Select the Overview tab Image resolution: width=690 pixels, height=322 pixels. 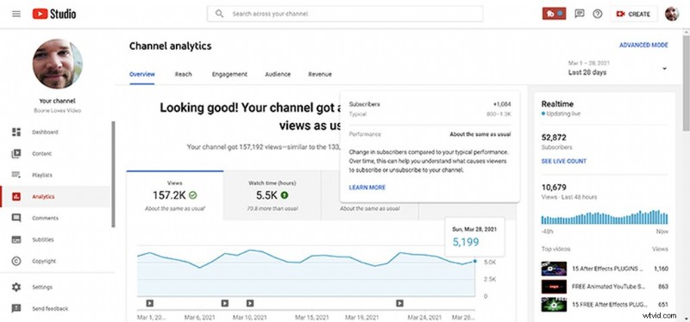tap(141, 74)
